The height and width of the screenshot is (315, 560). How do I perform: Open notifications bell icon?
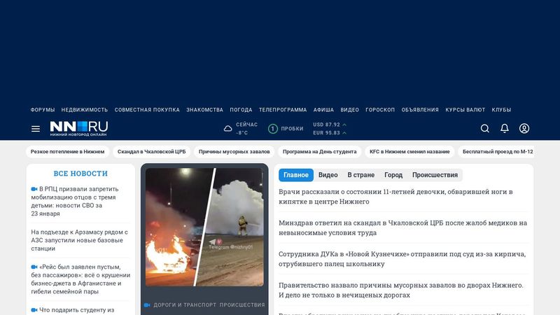[504, 128]
